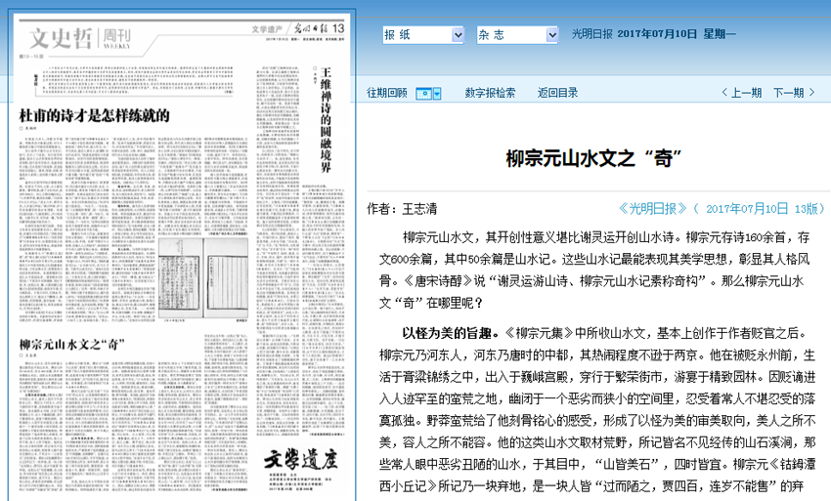Viewport: 831px width, 501px height.
Task: Open 数字报检索 search page
Action: coord(489,93)
